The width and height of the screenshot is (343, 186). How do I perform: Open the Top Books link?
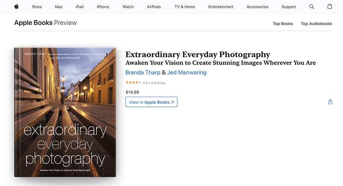(283, 24)
